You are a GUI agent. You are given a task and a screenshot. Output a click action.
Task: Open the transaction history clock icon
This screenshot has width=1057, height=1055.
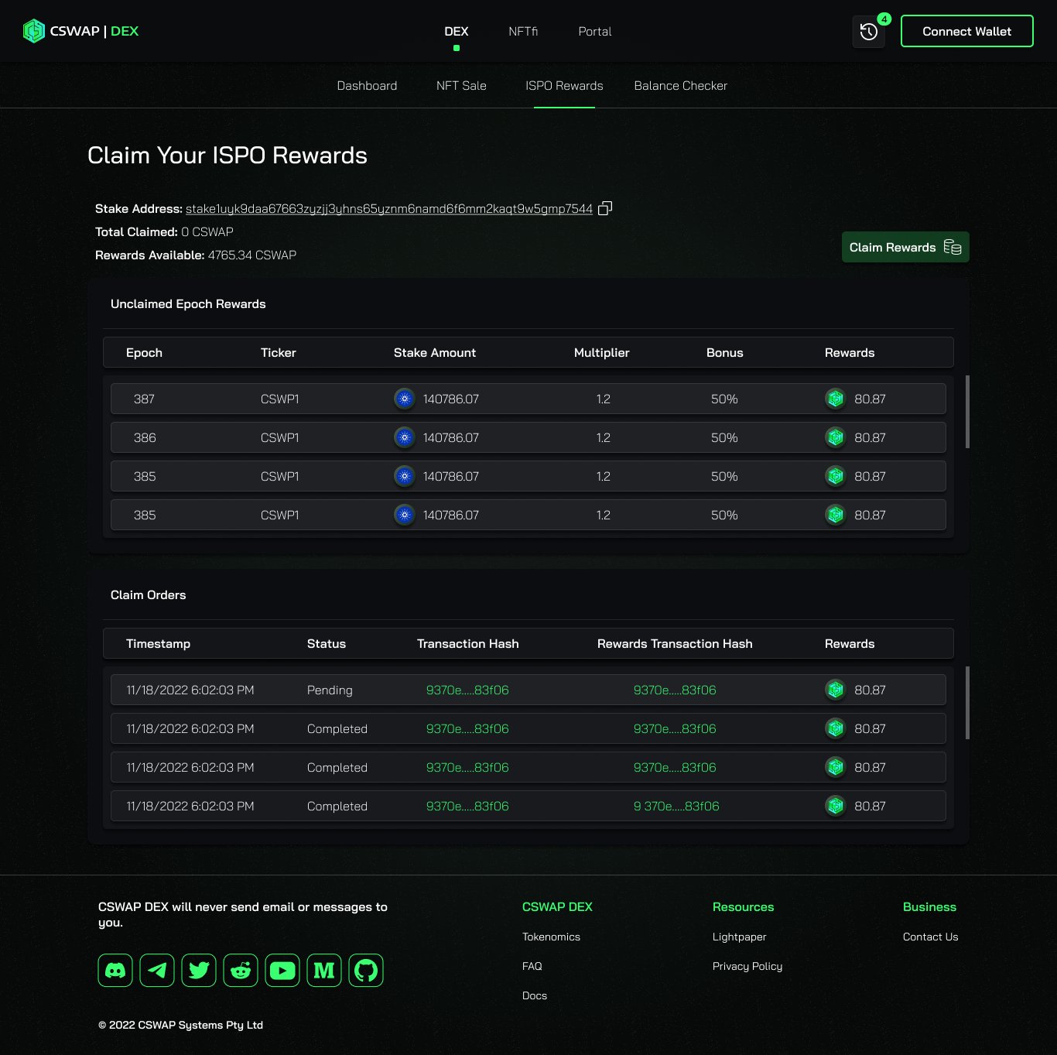click(867, 32)
